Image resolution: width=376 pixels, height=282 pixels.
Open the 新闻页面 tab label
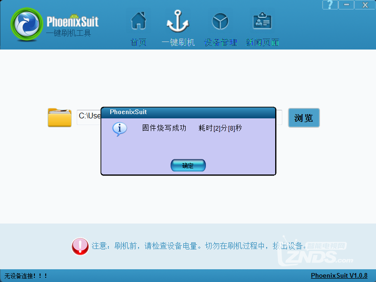[x=262, y=42]
